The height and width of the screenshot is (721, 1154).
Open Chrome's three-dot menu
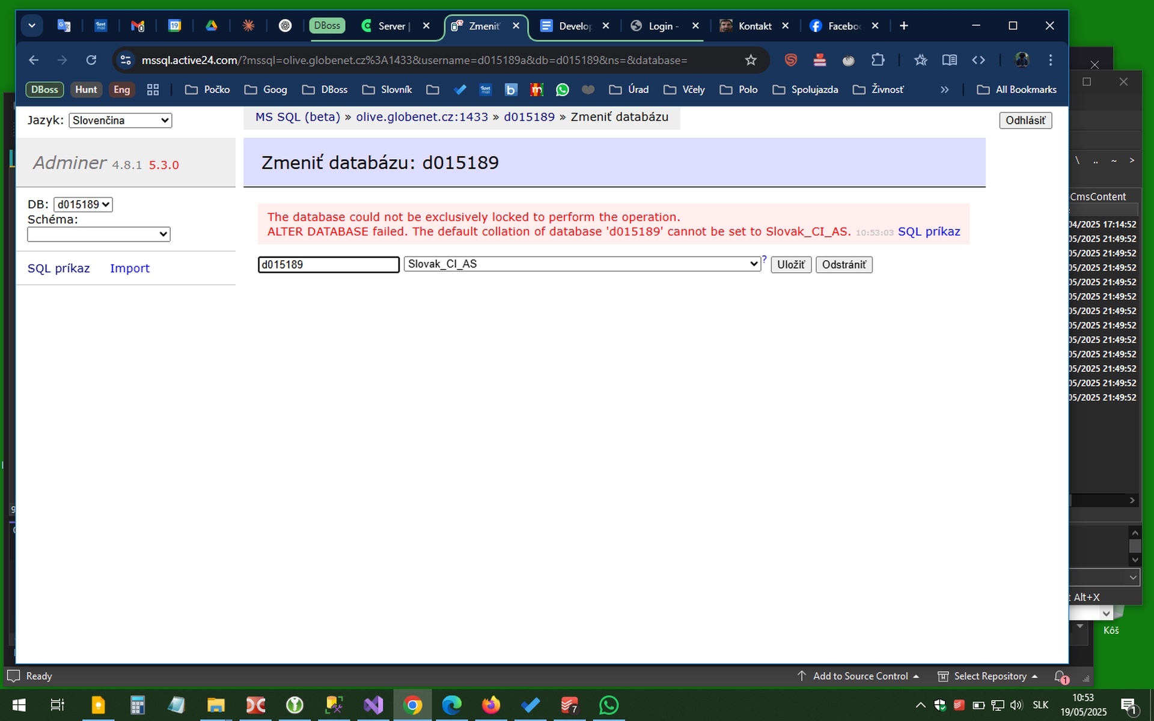[x=1050, y=60]
